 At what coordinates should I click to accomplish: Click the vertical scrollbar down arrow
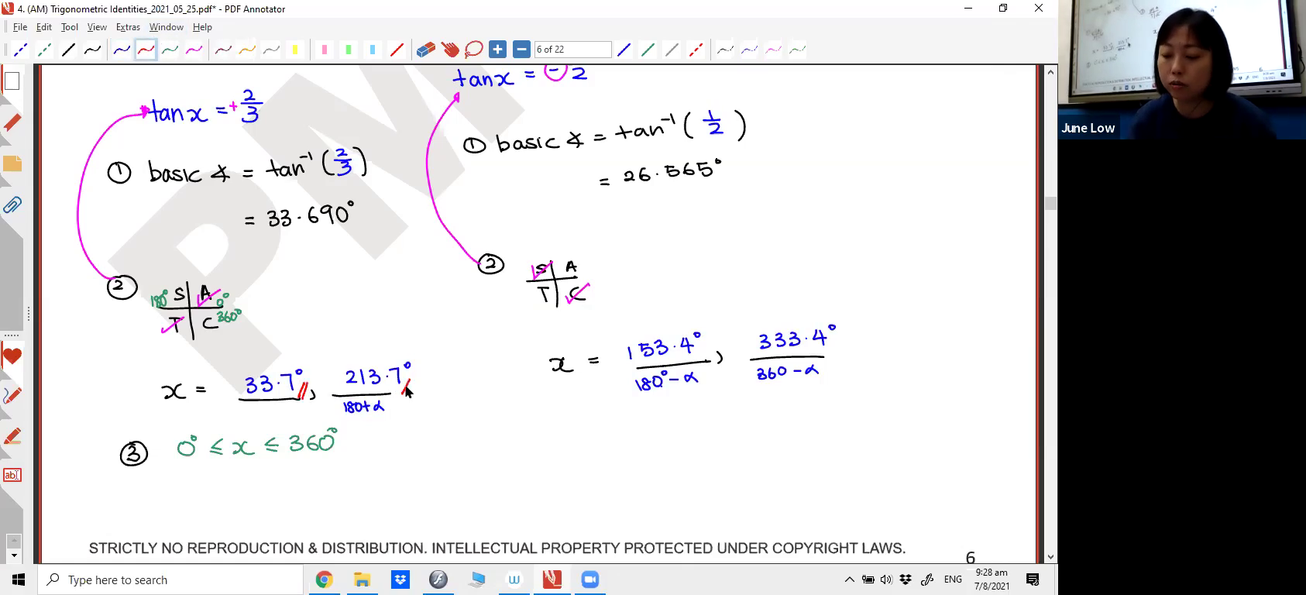pos(1050,556)
